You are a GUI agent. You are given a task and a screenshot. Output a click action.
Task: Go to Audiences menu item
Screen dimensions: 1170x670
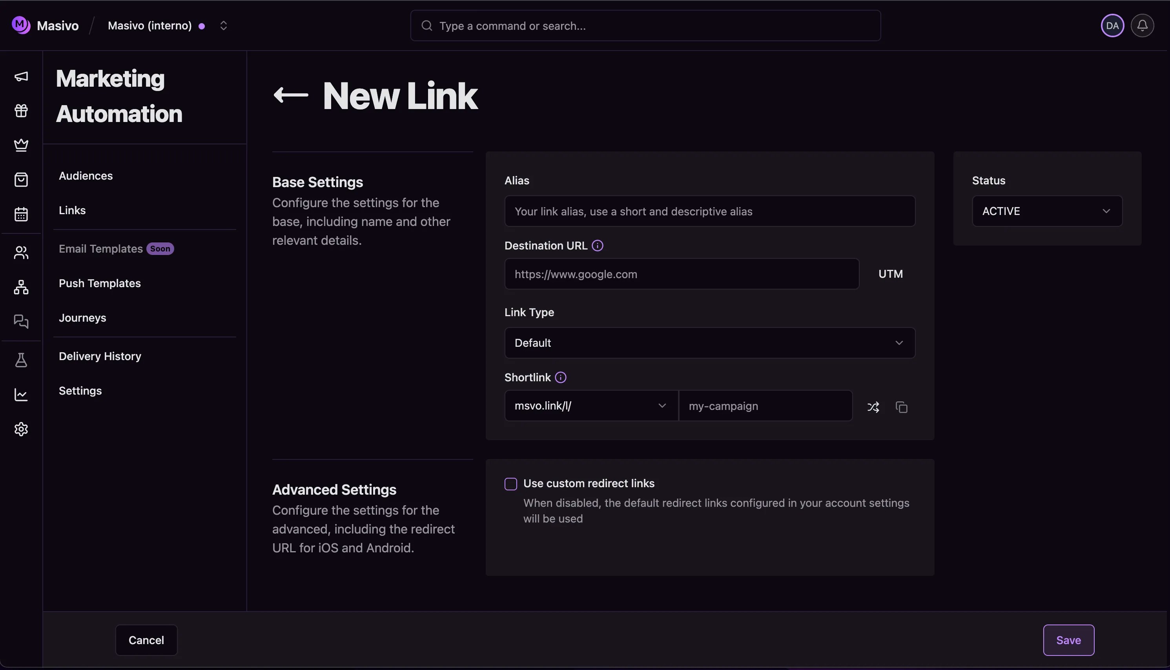click(86, 176)
